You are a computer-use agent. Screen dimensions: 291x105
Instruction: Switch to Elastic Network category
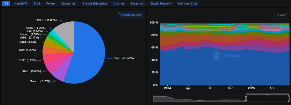click(x=161, y=3)
